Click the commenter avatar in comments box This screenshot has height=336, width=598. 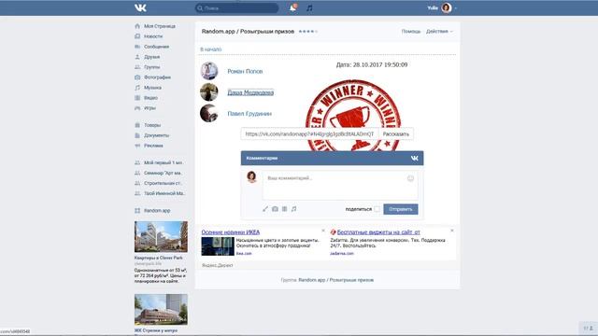(251, 176)
